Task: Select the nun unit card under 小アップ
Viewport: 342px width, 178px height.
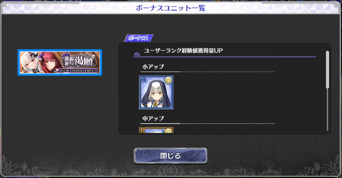Action: click(156, 92)
